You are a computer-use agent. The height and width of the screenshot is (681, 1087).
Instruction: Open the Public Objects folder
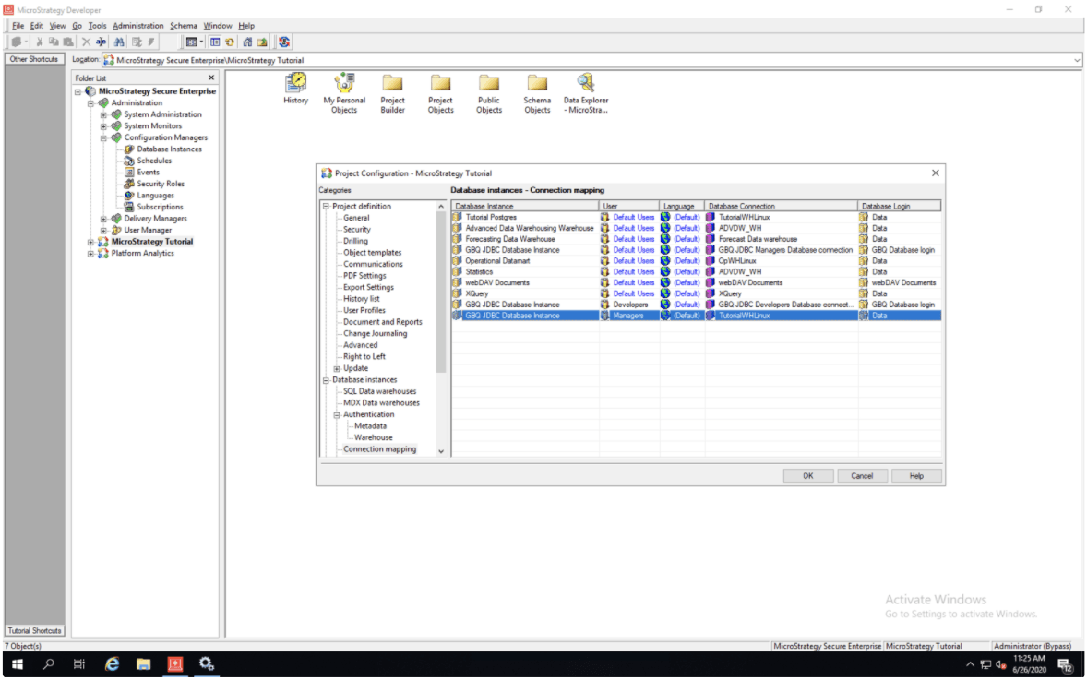point(489,84)
